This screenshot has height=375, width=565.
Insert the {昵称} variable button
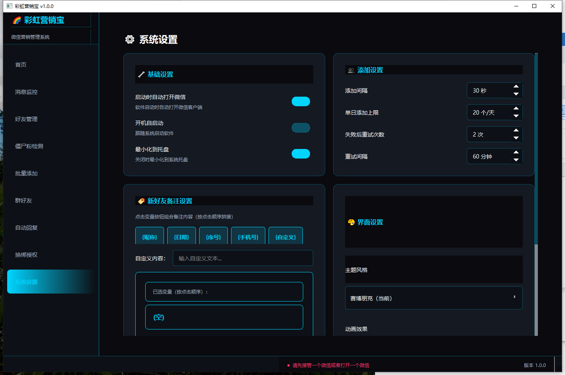(x=150, y=236)
